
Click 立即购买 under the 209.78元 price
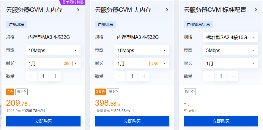(43, 121)
